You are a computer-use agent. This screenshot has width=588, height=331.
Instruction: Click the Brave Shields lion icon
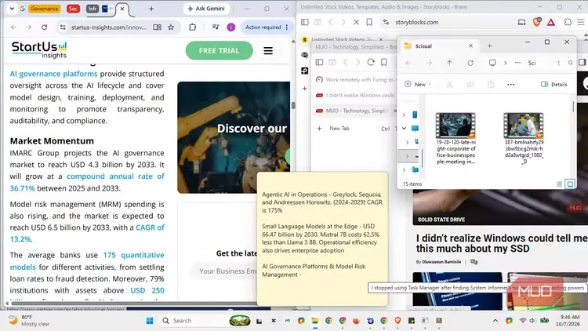(537, 22)
